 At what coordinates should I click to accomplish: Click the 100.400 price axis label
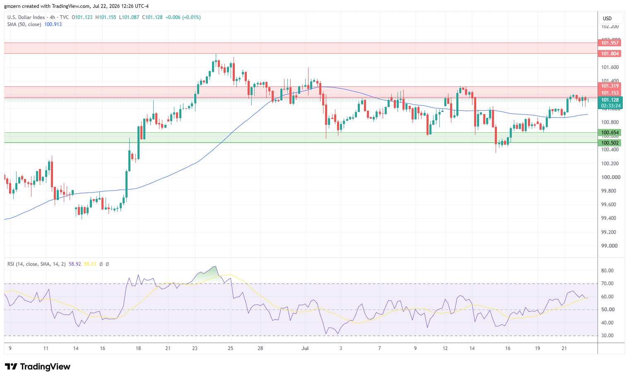tap(610, 150)
